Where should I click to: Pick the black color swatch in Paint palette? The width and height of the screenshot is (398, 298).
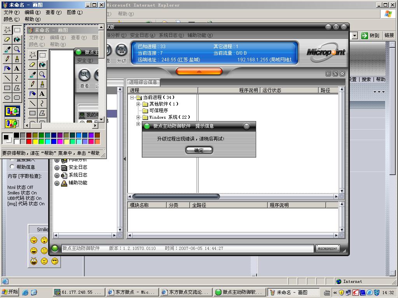point(16,135)
